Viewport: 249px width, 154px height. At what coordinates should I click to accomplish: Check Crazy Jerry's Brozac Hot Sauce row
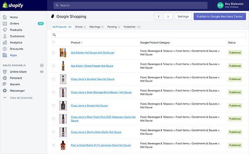[x=54, y=105]
